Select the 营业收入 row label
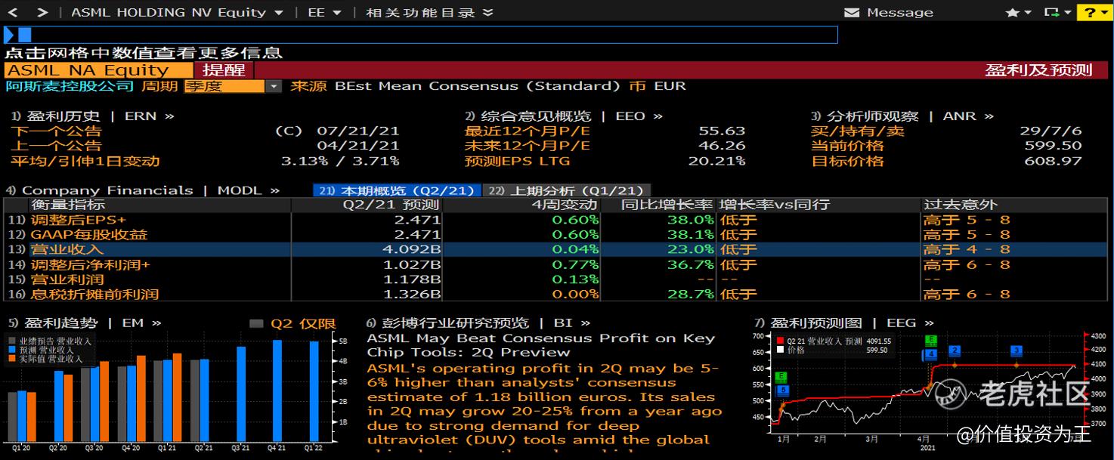 (67, 249)
